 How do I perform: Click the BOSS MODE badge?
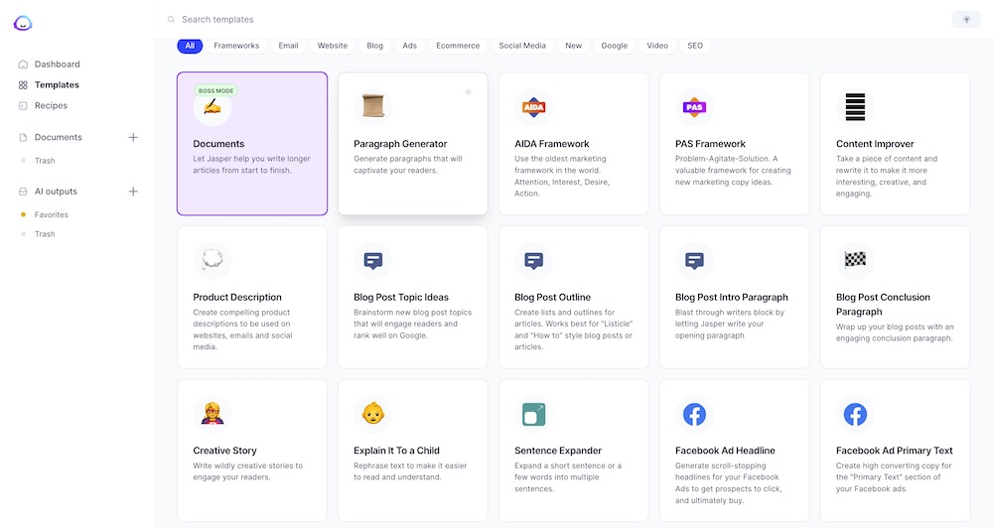pyautogui.click(x=215, y=90)
